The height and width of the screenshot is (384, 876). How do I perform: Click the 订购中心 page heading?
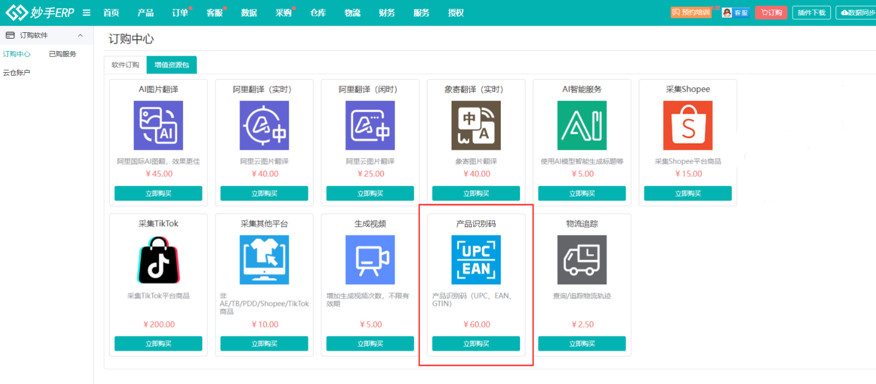tap(132, 39)
